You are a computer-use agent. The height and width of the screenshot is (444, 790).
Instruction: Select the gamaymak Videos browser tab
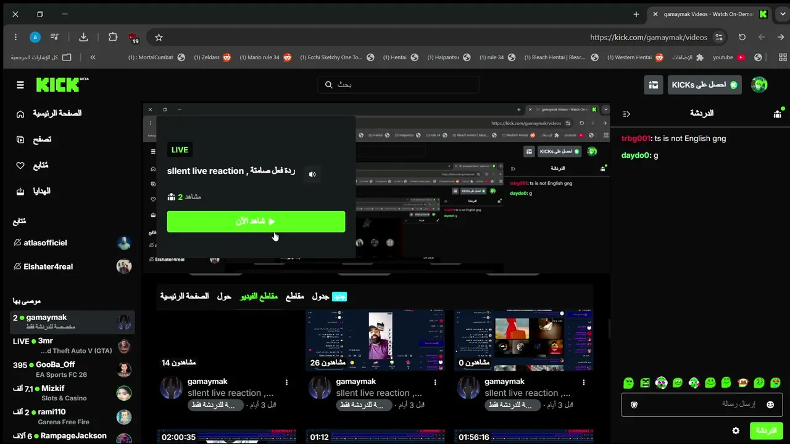pos(710,14)
